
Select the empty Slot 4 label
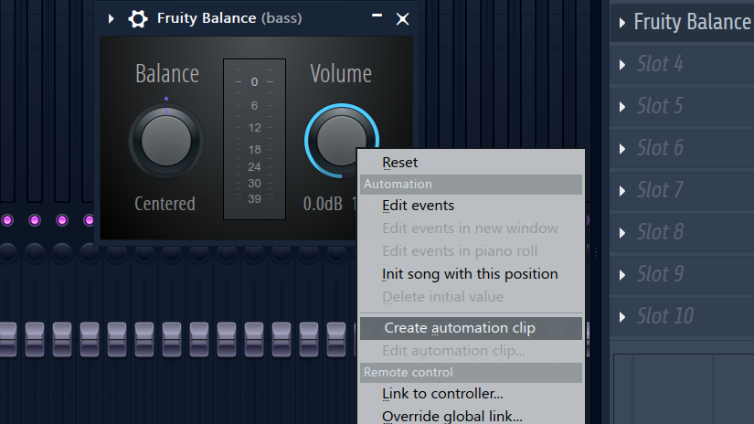pos(660,64)
